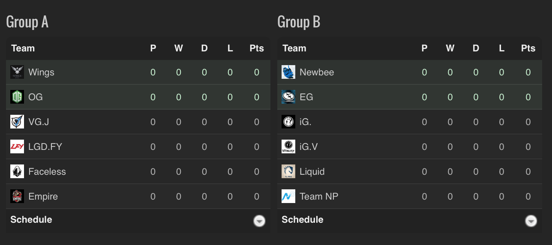
Task: Click the Wings team logo icon
Action: pyautogui.click(x=17, y=72)
